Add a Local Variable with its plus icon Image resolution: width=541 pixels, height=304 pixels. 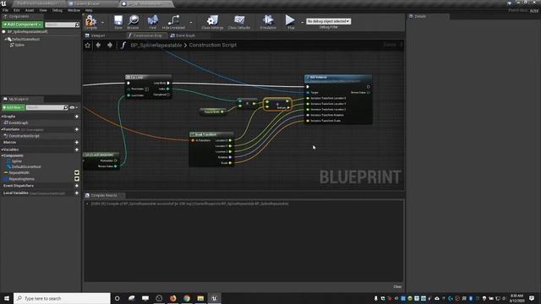coord(77,193)
